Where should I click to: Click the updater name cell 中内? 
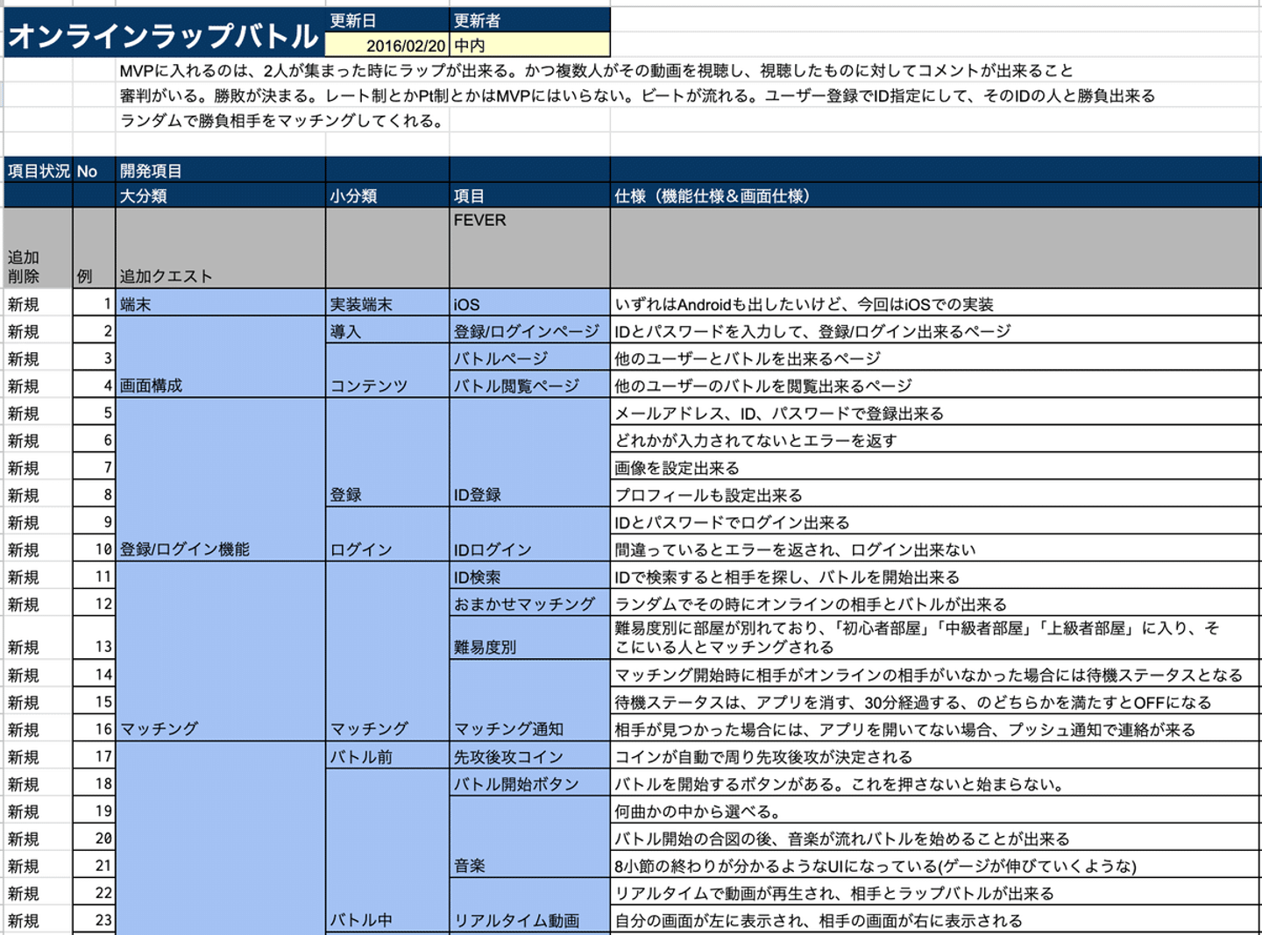coord(529,46)
